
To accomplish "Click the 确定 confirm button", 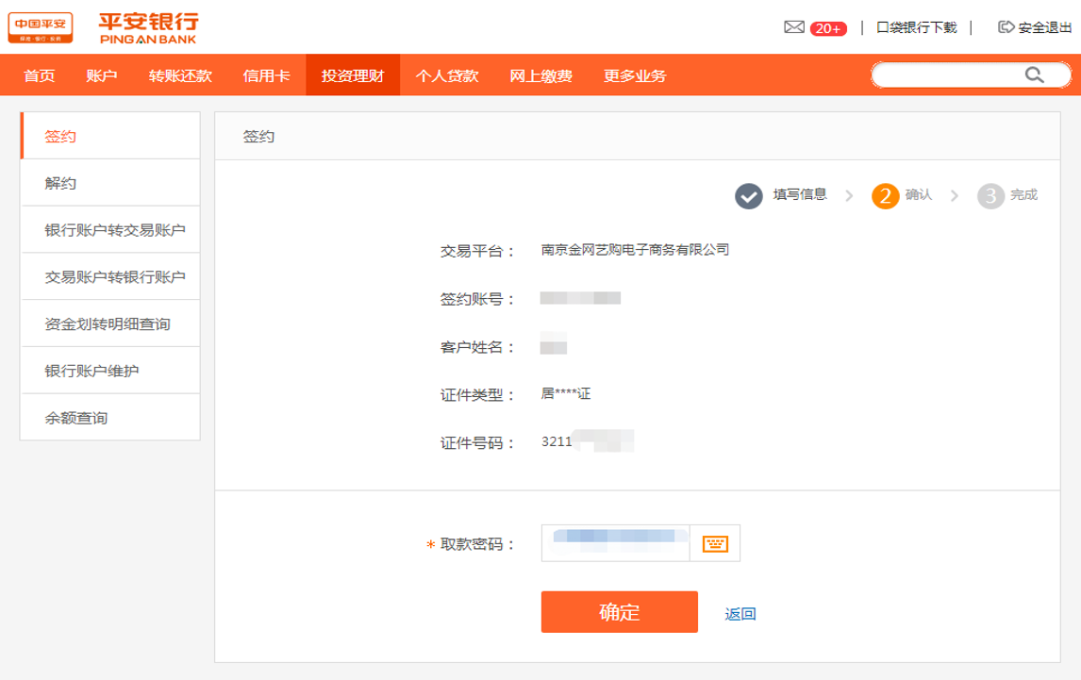I will (619, 612).
